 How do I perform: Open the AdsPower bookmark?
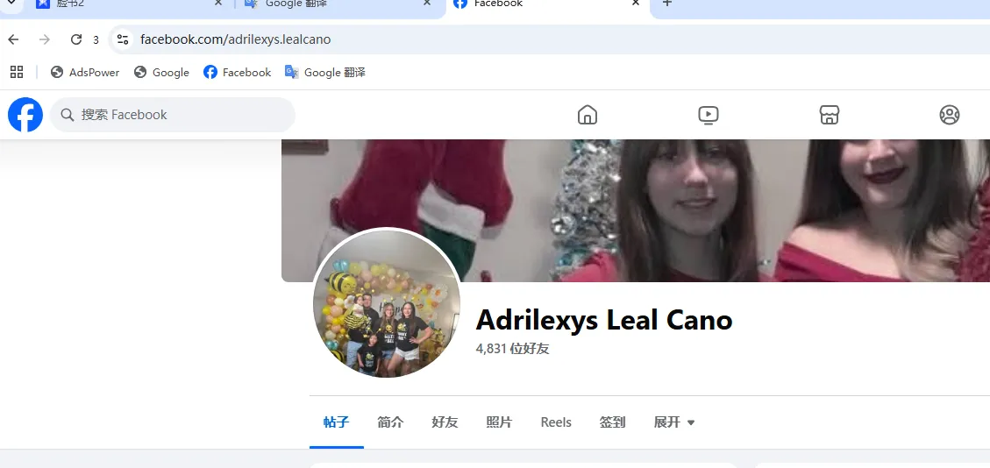[84, 73]
